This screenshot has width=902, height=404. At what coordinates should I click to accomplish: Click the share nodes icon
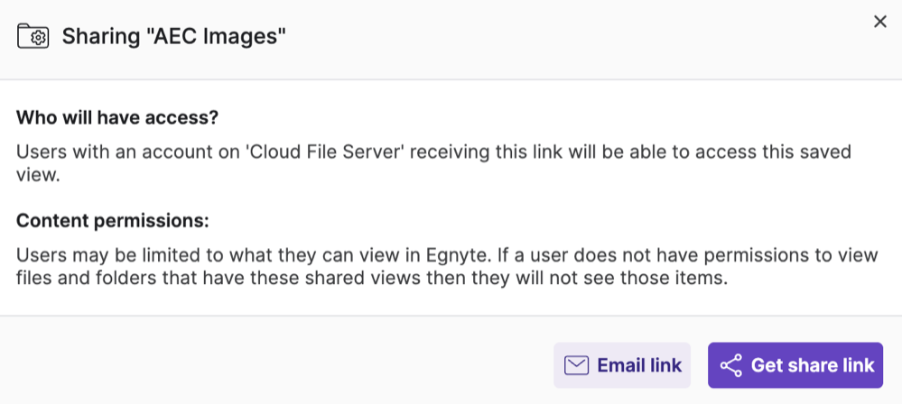click(730, 365)
